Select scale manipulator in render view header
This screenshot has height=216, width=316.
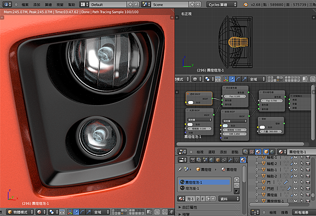pos(88,212)
